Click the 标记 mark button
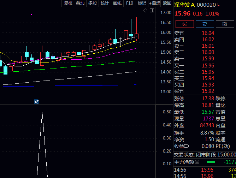Screen dimensions: 236x178 (x=142, y=3)
